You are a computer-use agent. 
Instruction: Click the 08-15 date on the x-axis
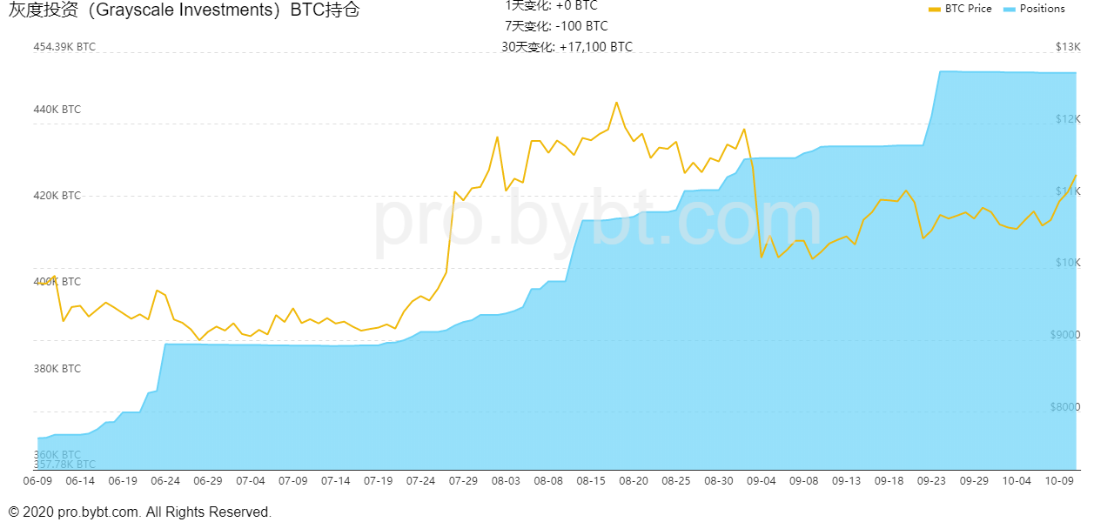(x=592, y=481)
